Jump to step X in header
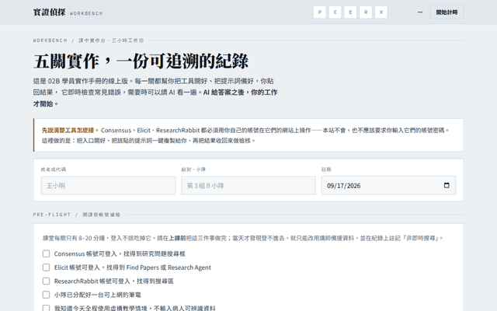The height and width of the screenshot is (311, 497). [381, 12]
